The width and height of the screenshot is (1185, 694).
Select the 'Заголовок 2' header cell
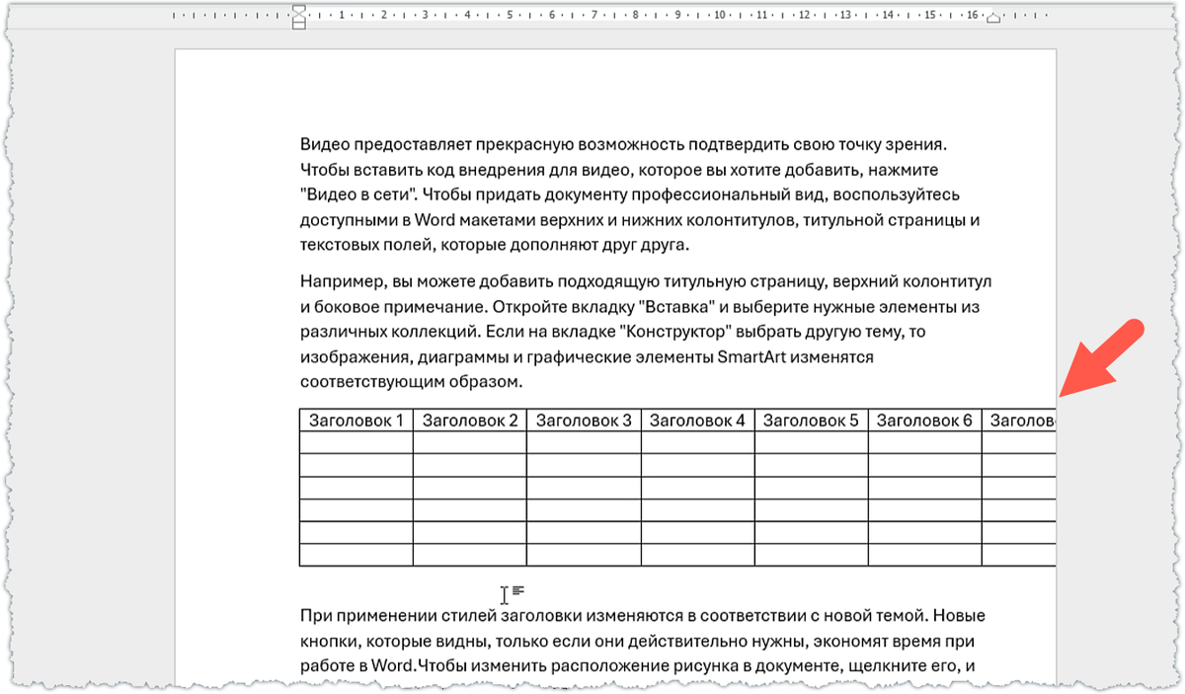[x=469, y=418]
